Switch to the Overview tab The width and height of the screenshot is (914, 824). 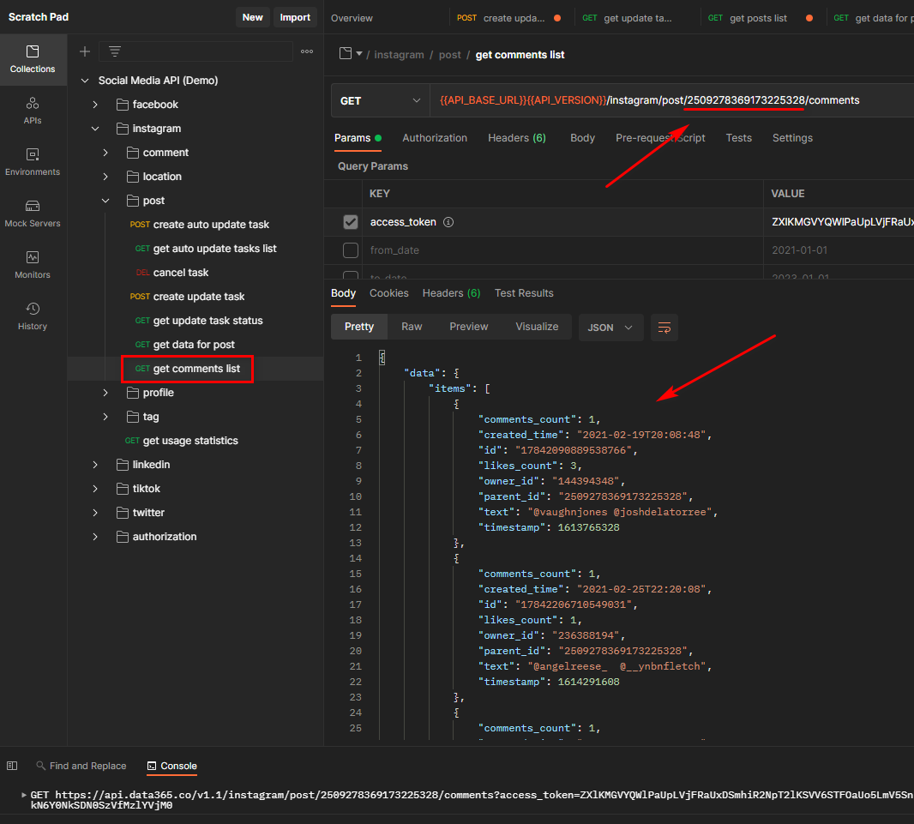[x=352, y=18]
